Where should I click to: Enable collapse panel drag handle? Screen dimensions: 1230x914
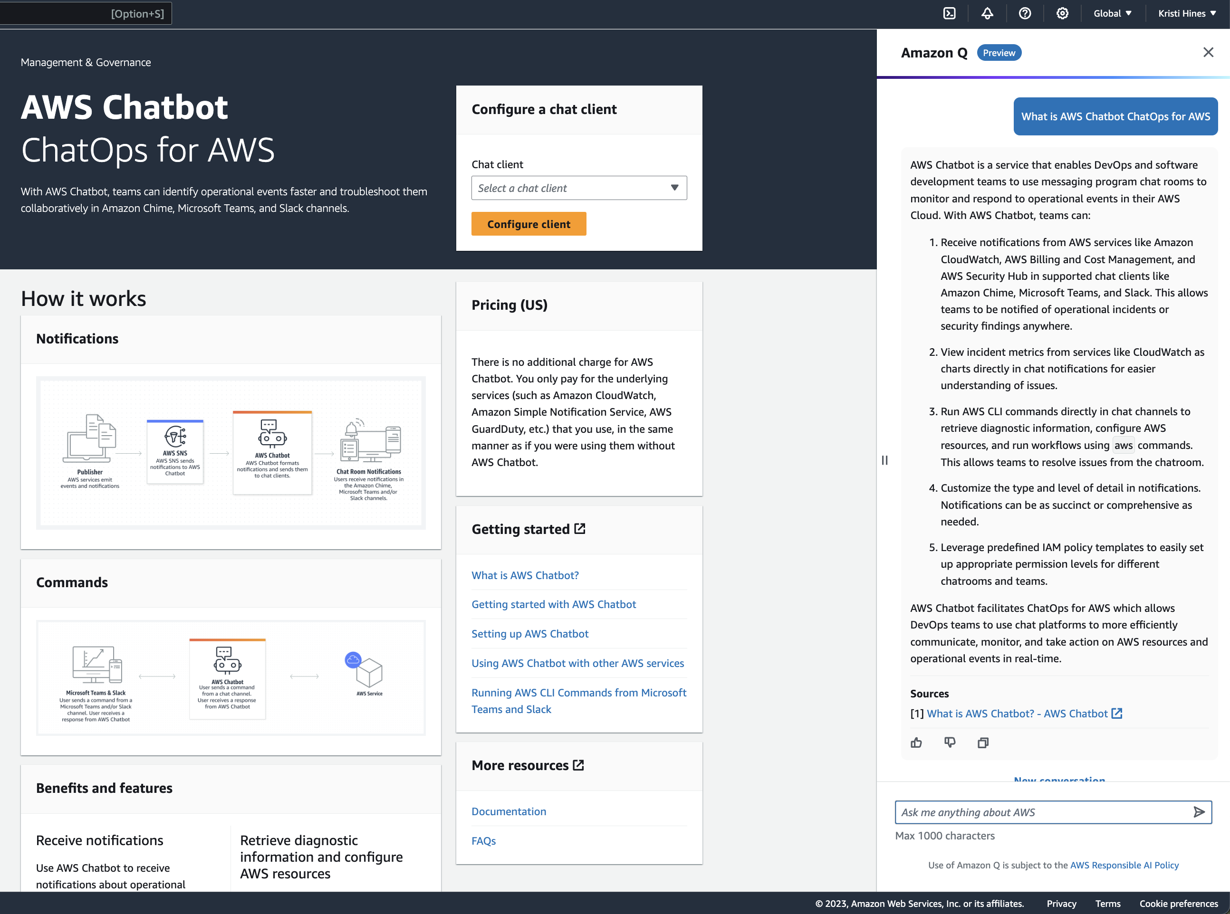(884, 460)
